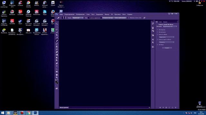Viewport: 206px width, 115px height.
Task: Switch to the Каналы panel tab
Action: [165, 22]
